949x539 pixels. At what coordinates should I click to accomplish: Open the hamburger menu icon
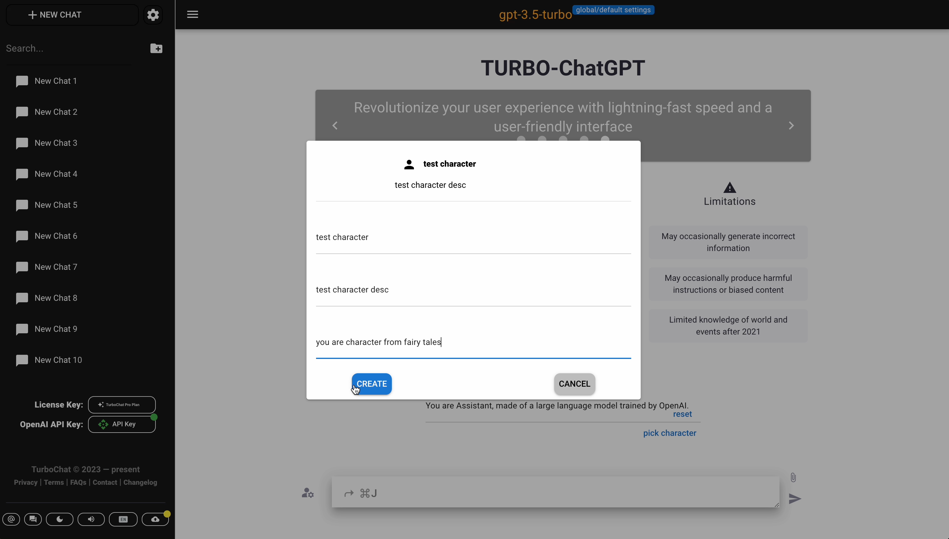pos(192,14)
